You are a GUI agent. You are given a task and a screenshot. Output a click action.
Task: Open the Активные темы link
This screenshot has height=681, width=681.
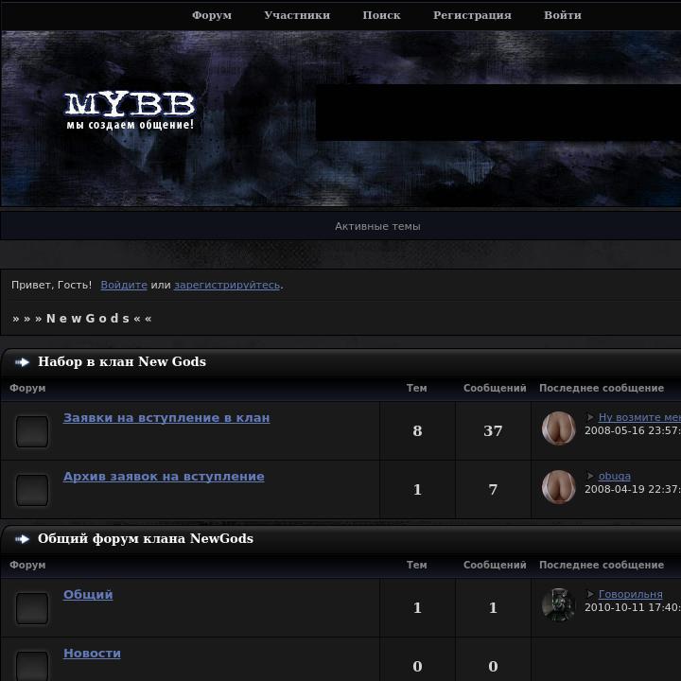(x=377, y=226)
